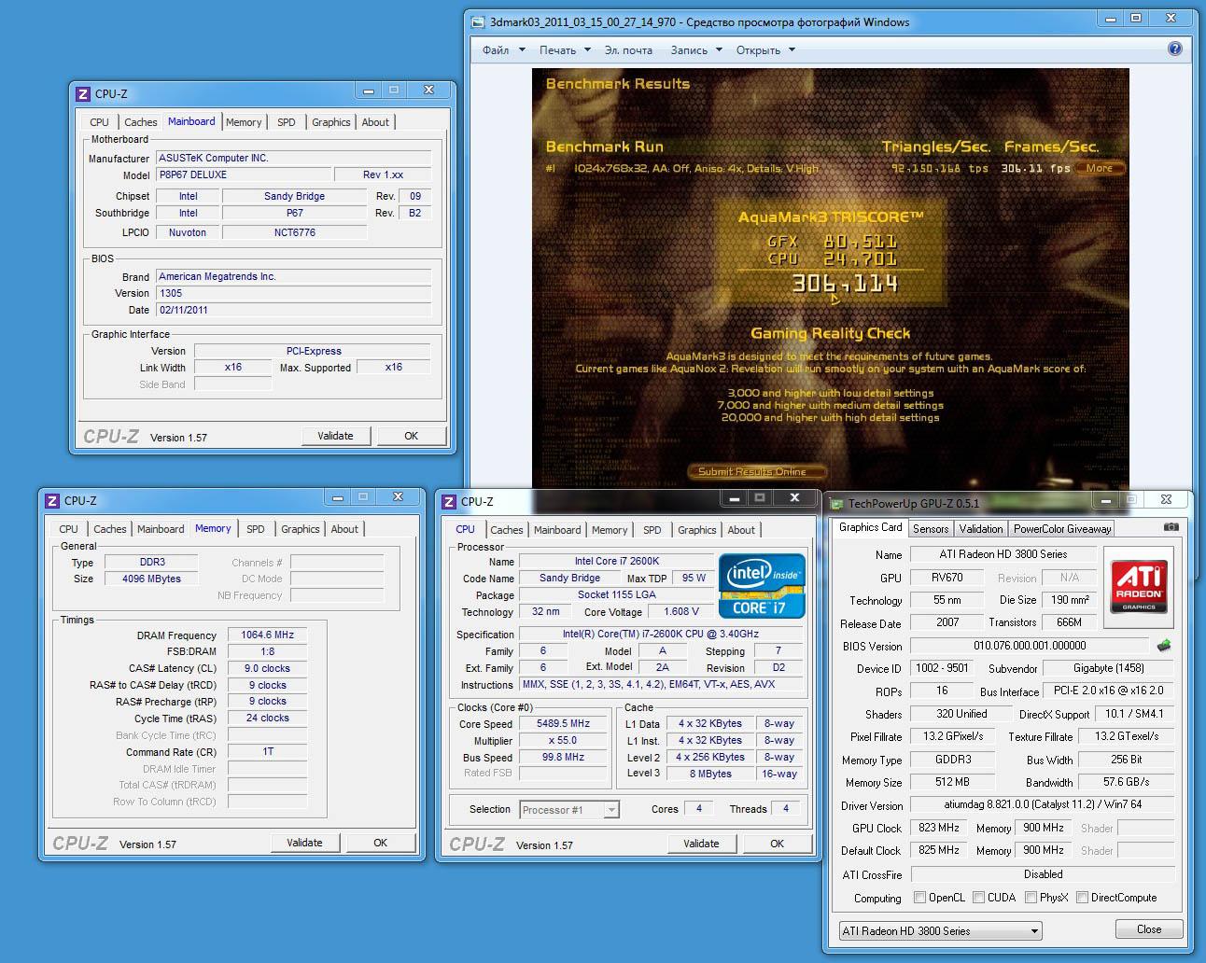Click OK in CPU-Z CPU window
Viewport: 1206px width, 963px height.
tap(777, 844)
